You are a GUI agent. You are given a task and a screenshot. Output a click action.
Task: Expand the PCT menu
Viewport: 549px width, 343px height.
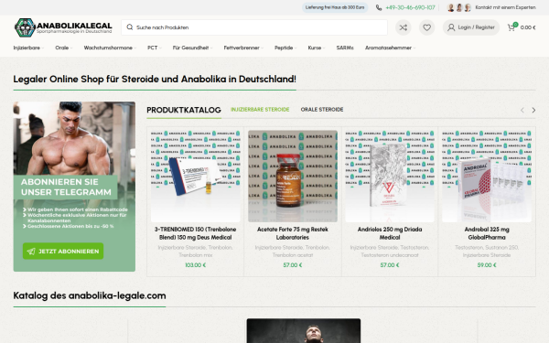[x=155, y=48]
